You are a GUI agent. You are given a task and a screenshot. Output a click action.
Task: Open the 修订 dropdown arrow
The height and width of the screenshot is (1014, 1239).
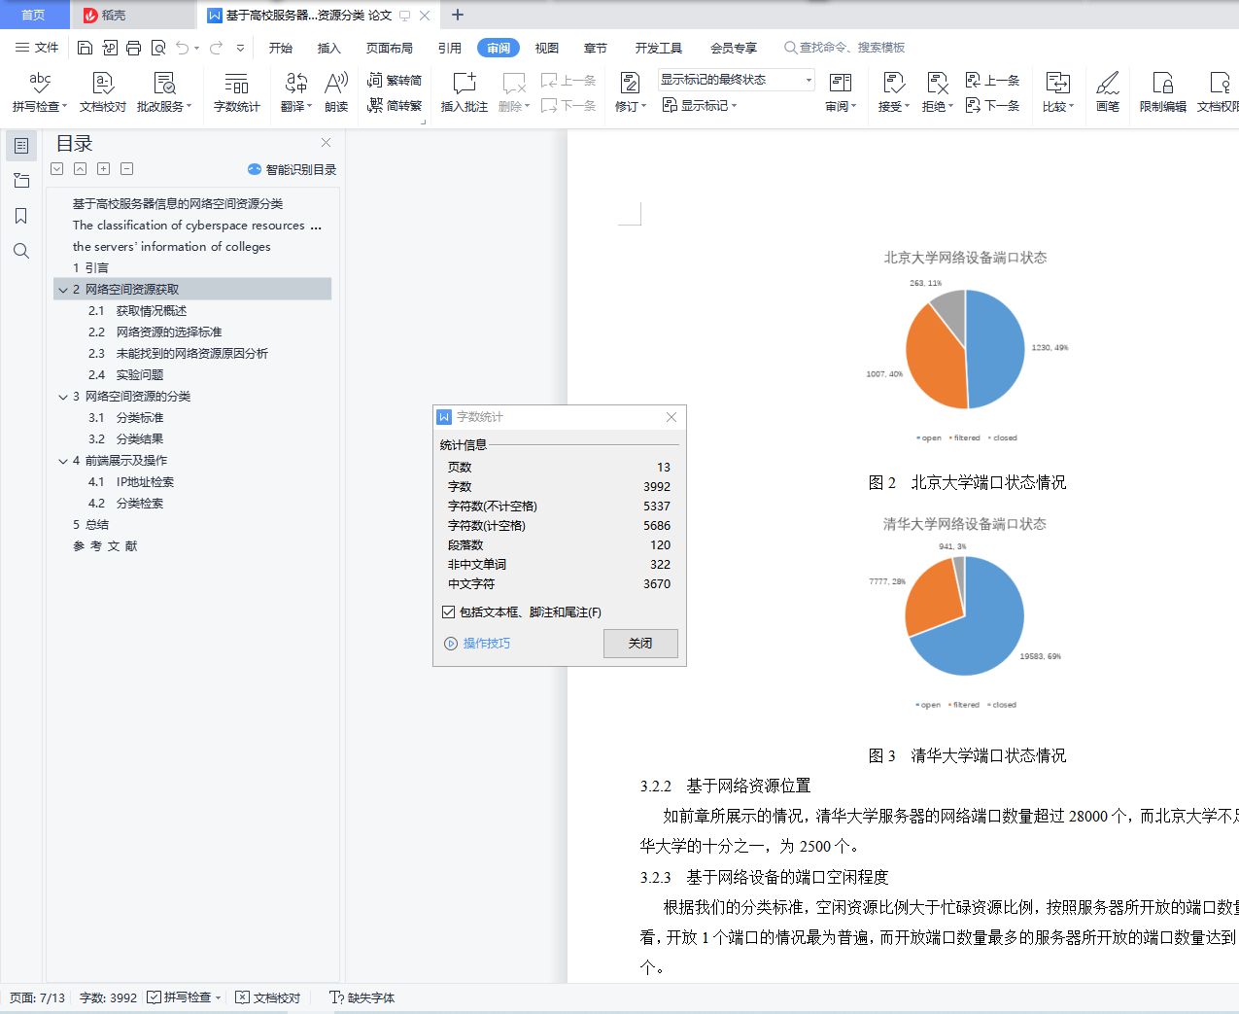(643, 107)
